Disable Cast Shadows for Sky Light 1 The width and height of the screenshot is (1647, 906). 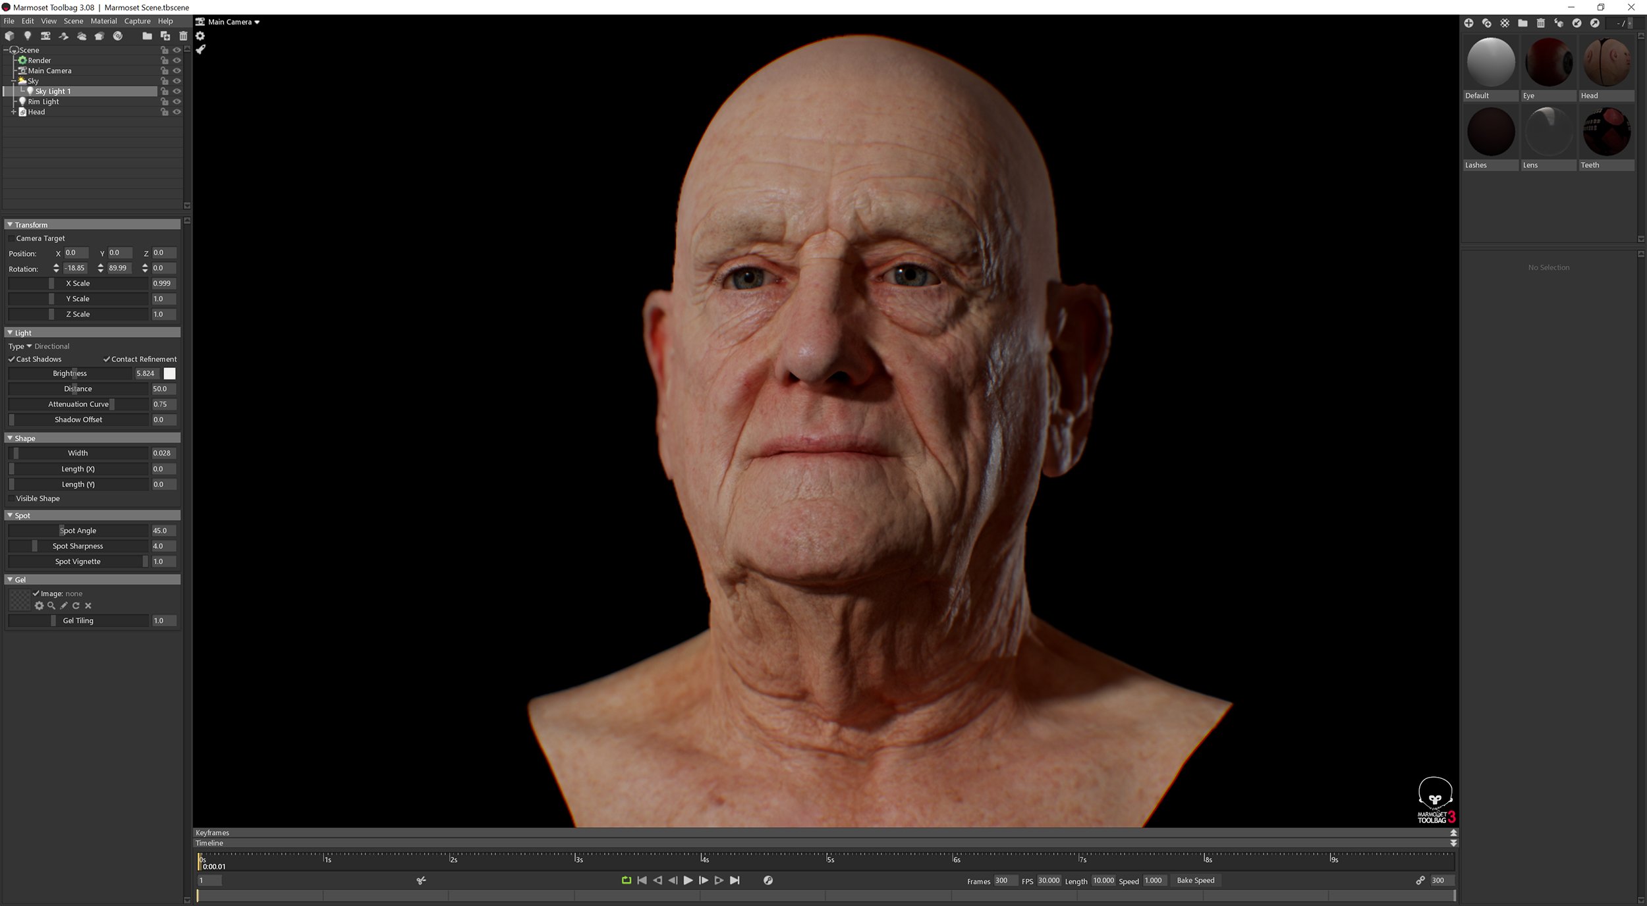(x=11, y=359)
